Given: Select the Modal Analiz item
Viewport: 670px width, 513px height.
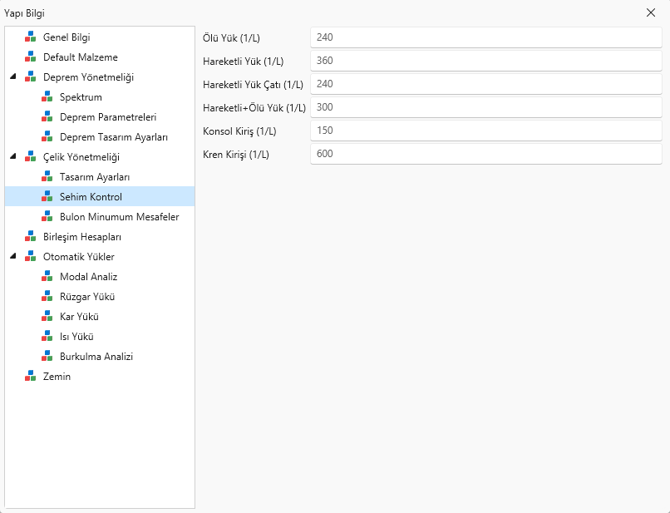Looking at the screenshot, I should pyautogui.click(x=88, y=277).
